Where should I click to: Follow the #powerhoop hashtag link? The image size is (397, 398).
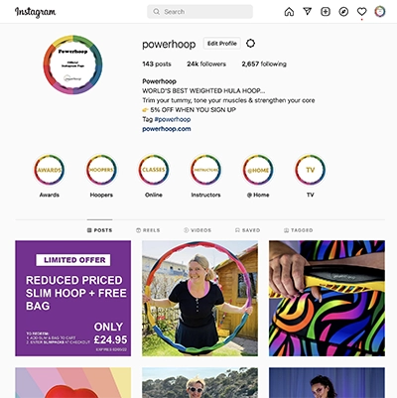pyautogui.click(x=173, y=119)
